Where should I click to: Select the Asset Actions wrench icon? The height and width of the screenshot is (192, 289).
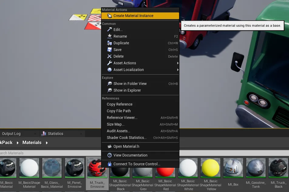click(110, 63)
